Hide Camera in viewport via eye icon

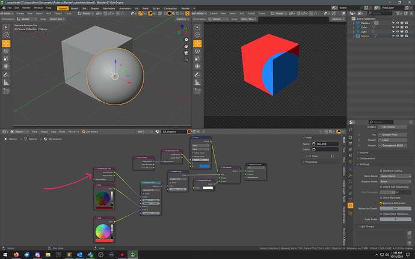(398, 23)
